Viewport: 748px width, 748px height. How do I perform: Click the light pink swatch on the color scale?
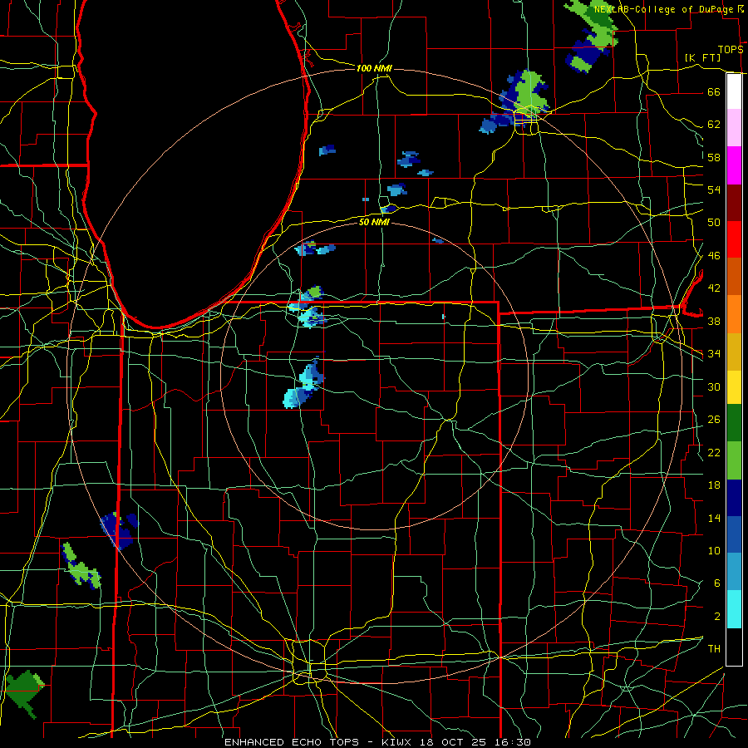(x=734, y=128)
